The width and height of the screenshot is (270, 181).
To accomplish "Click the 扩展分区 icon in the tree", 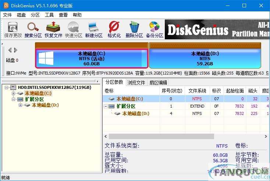I will [x=20, y=99].
